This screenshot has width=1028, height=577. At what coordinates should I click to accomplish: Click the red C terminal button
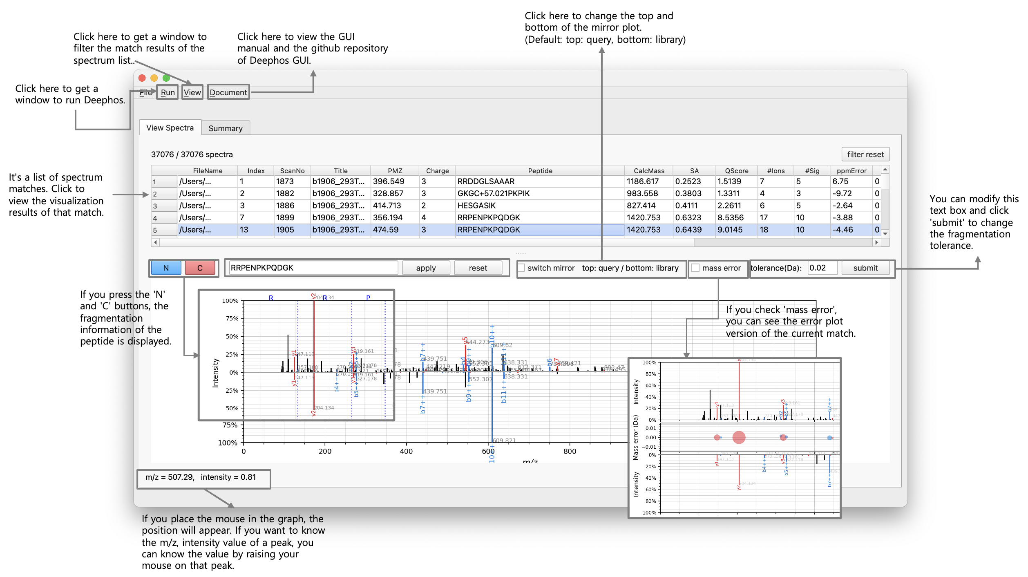[200, 268]
